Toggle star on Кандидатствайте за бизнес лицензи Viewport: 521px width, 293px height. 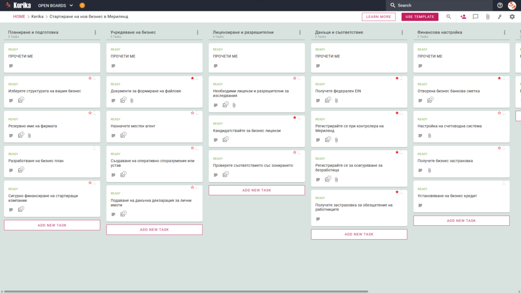[295, 118]
